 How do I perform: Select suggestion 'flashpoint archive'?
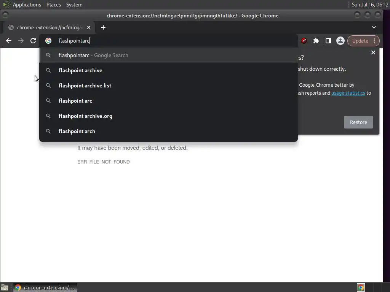(168, 70)
